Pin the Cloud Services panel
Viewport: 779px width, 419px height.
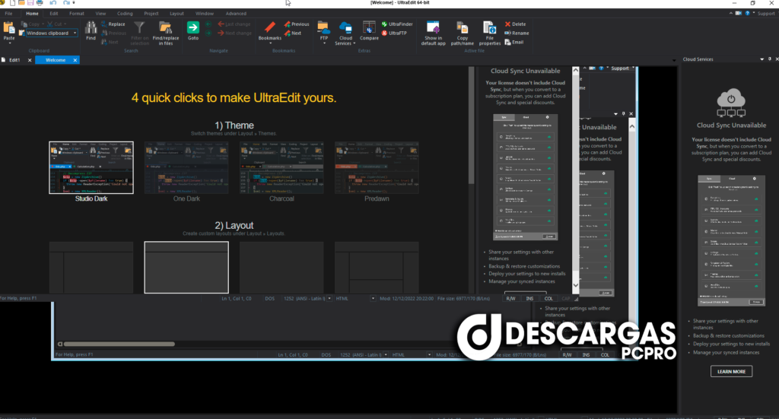click(770, 59)
